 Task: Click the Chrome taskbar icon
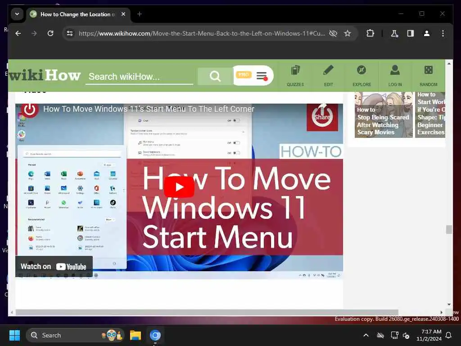point(155,335)
